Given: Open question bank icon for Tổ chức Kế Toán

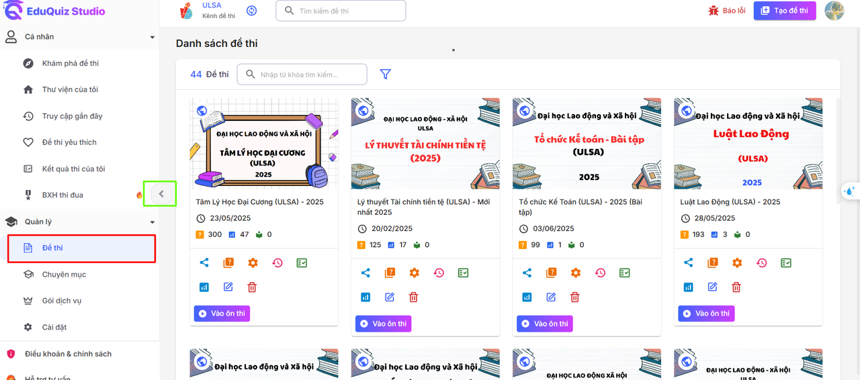Looking at the screenshot, I should pyautogui.click(x=551, y=273).
